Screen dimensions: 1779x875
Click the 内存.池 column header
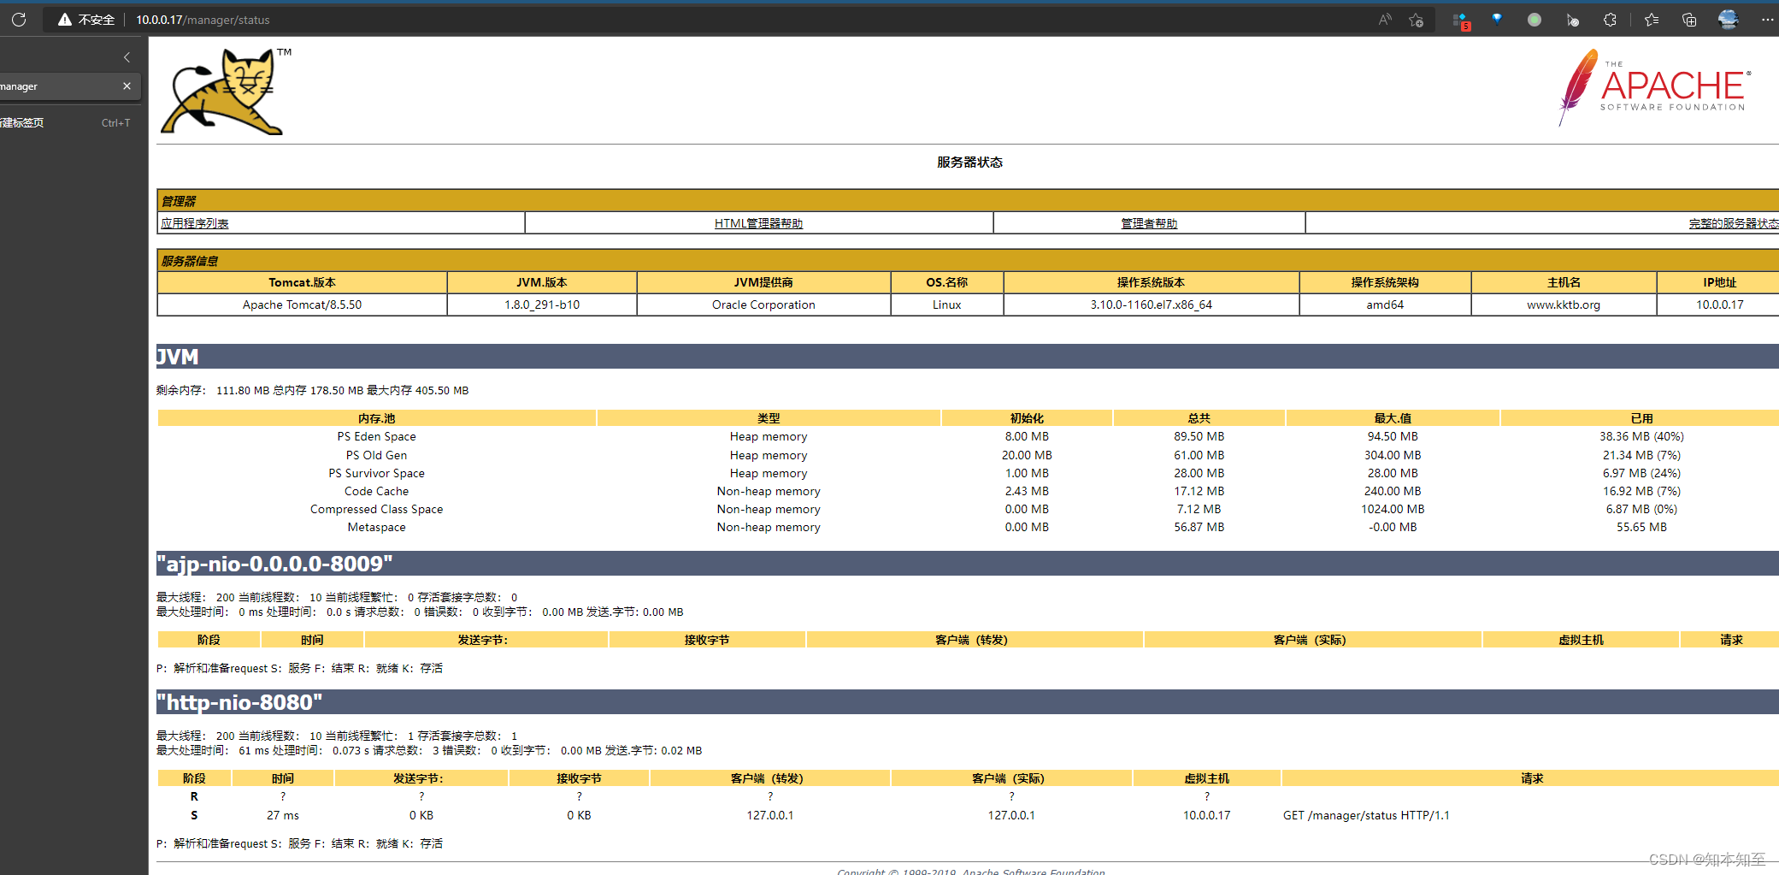377,418
